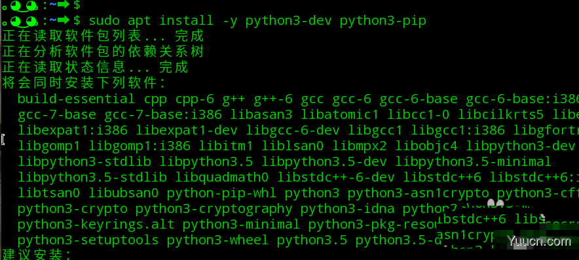Image resolution: width=579 pixels, height=260 pixels.
Task: Click the package name python3-keyrings.alt
Action: (96, 225)
